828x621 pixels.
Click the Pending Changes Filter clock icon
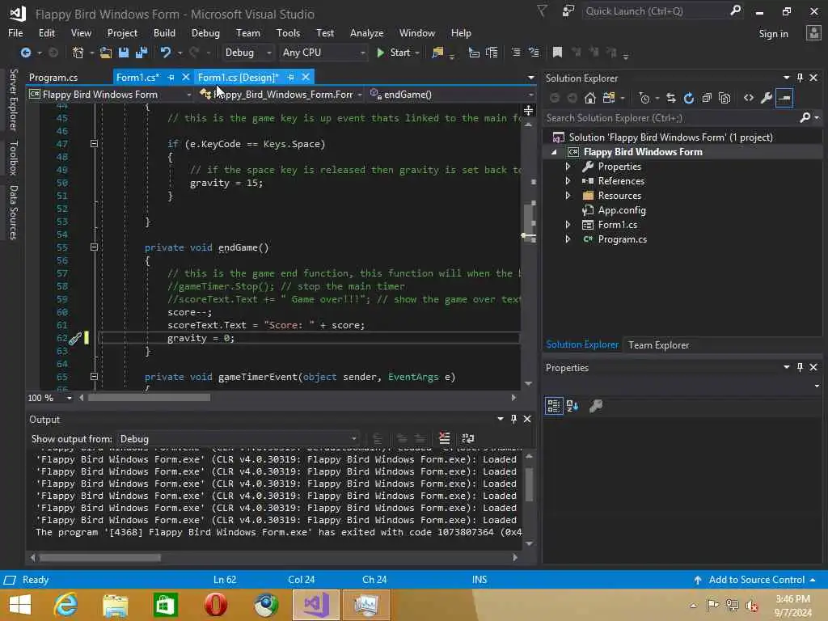click(x=644, y=98)
